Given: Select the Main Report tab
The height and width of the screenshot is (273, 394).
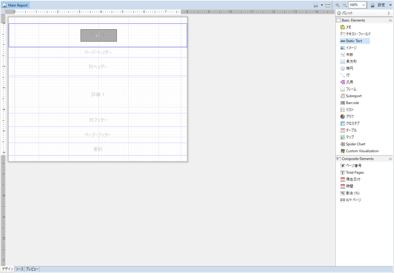Looking at the screenshot, I should [x=16, y=5].
